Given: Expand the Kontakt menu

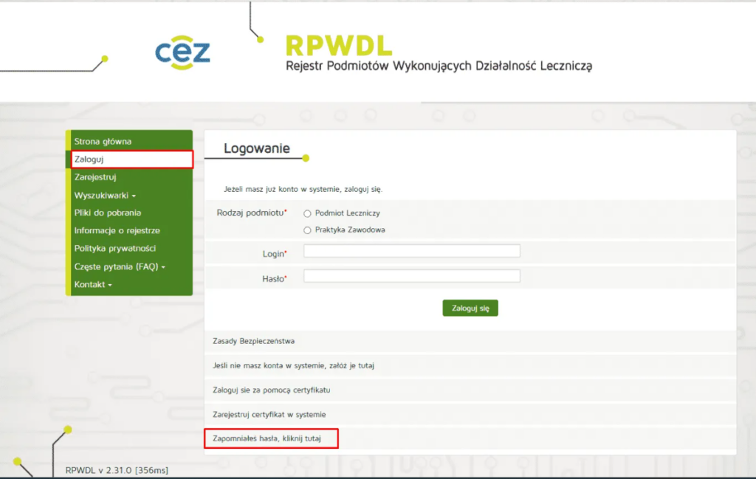Looking at the screenshot, I should [92, 284].
